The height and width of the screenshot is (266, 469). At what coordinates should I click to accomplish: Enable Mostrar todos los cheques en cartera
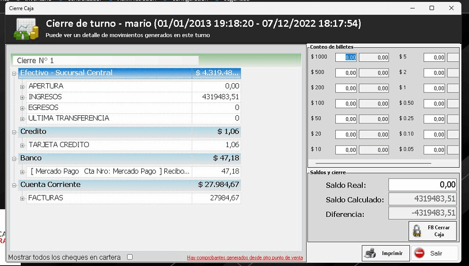pyautogui.click(x=130, y=257)
